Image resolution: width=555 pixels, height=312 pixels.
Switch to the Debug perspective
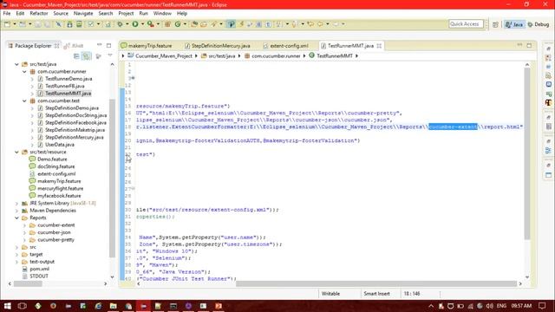(x=539, y=24)
